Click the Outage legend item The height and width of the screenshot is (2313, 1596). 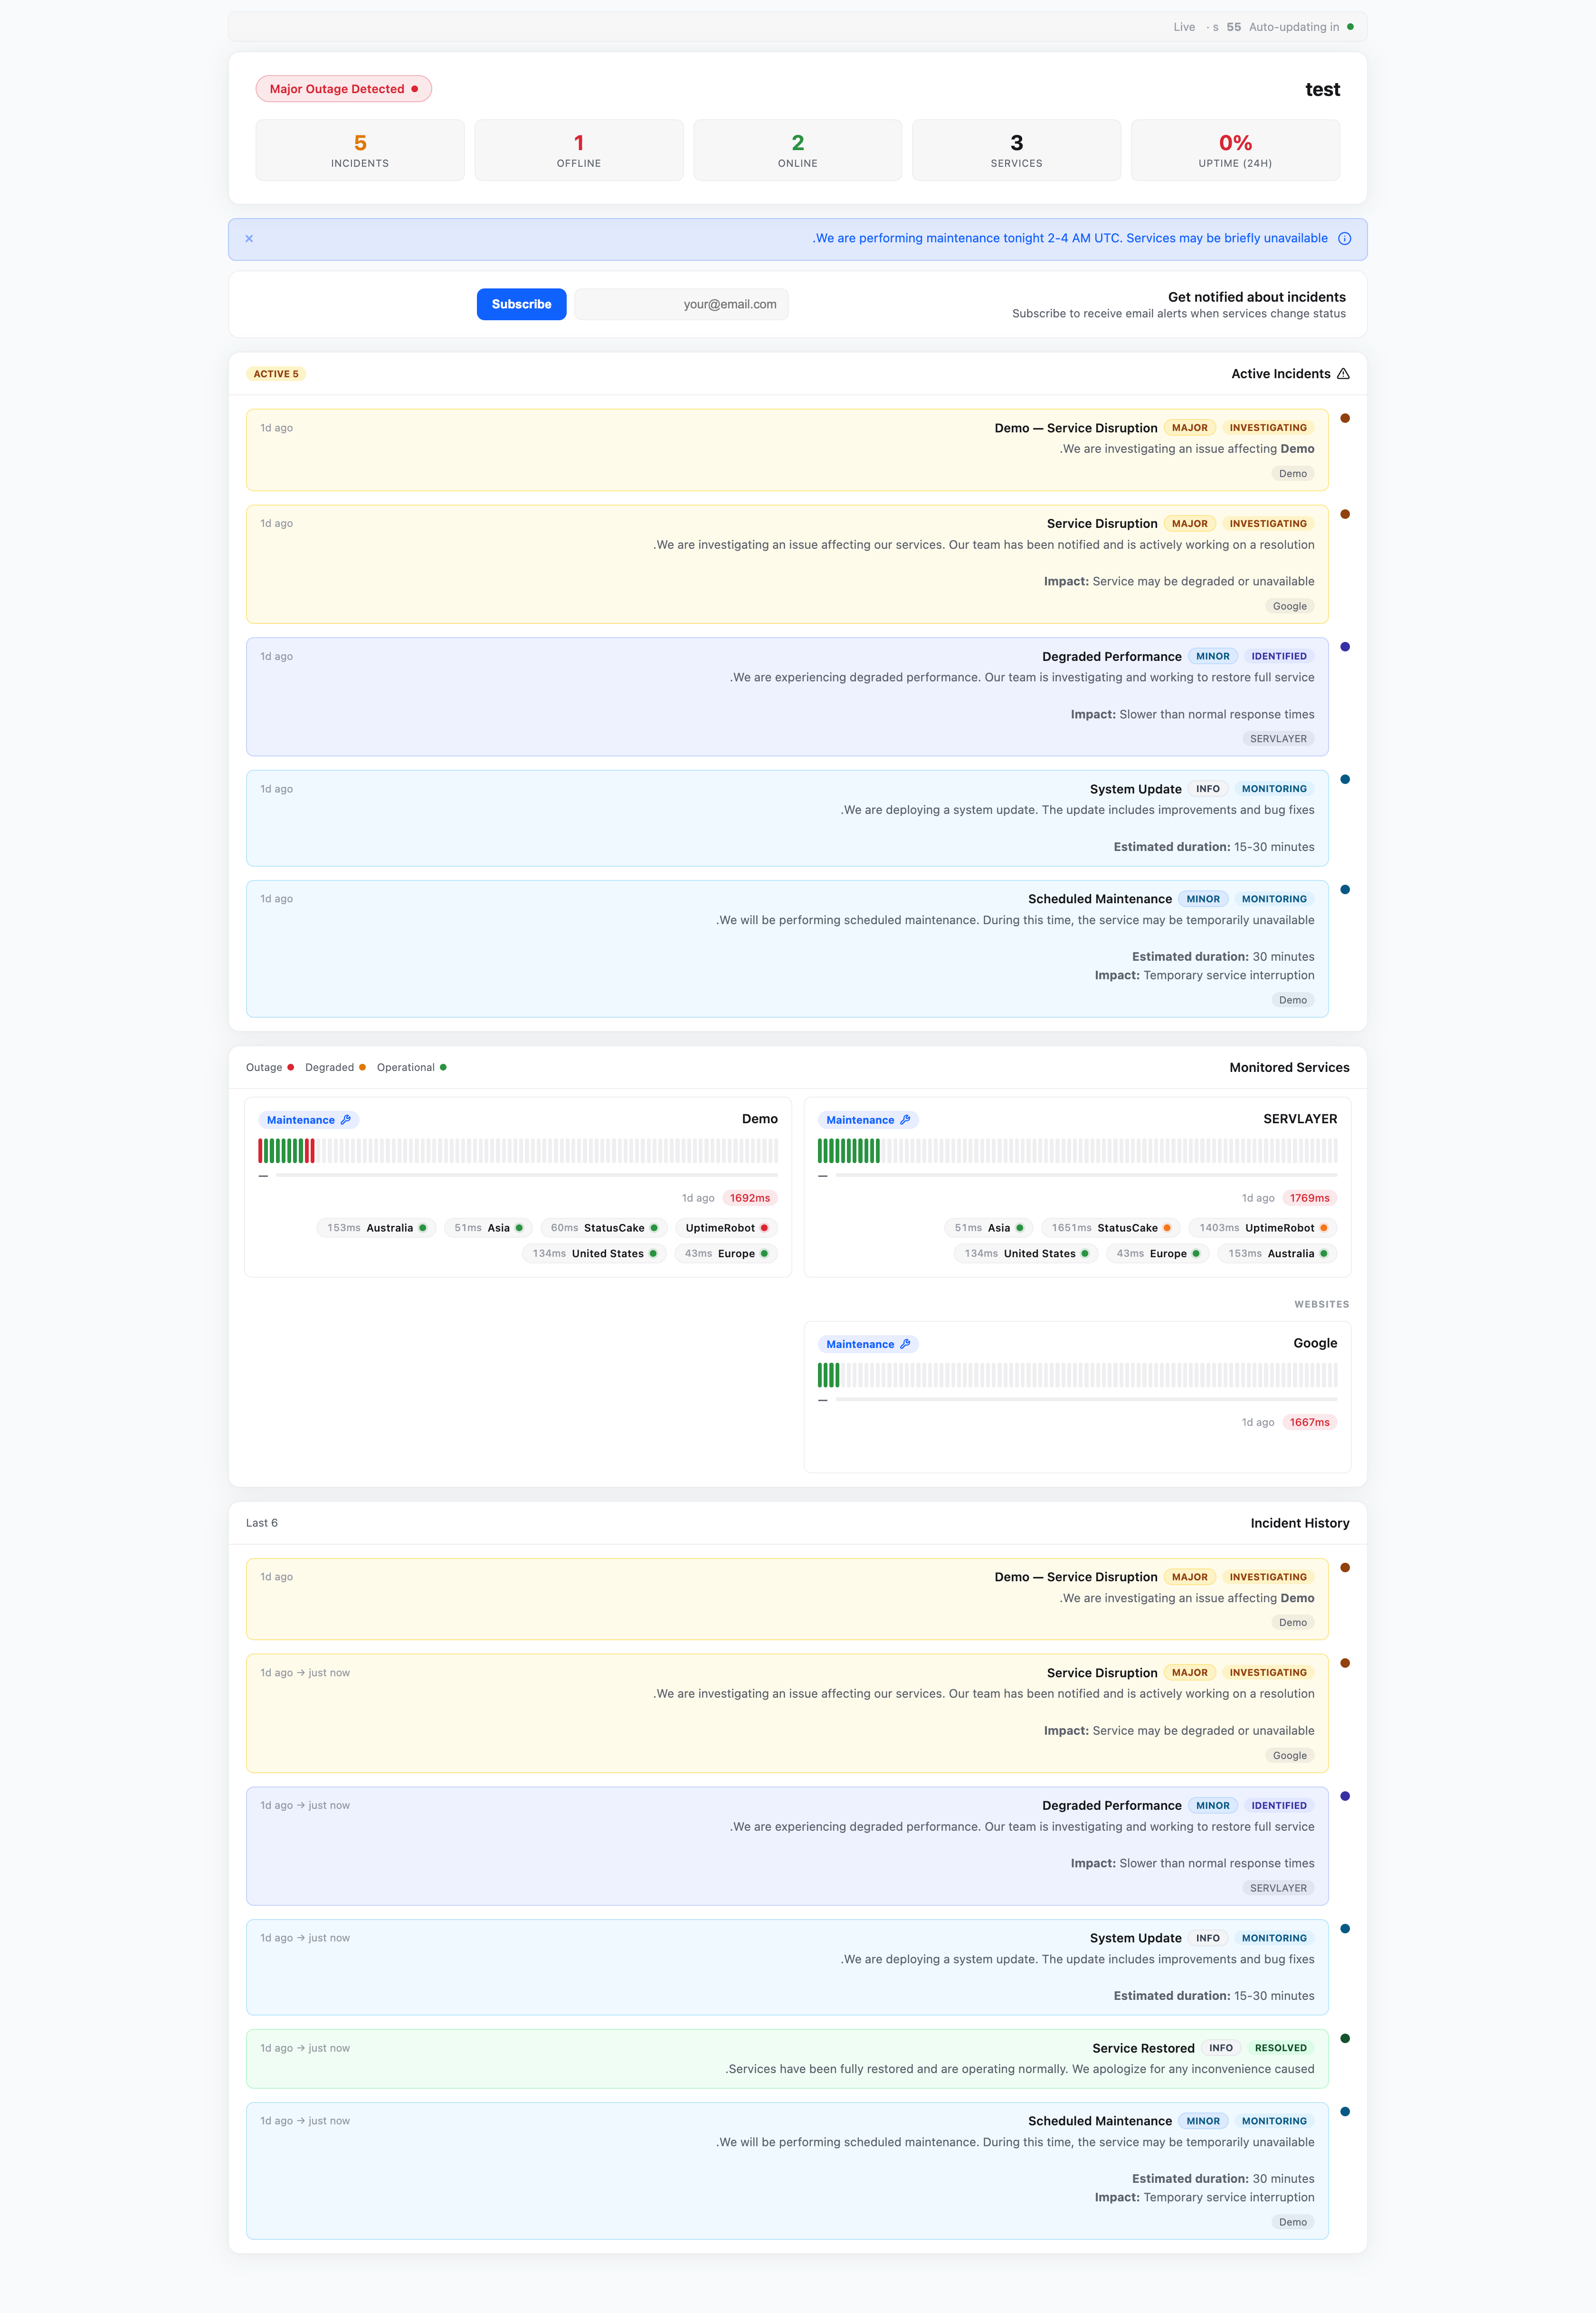click(270, 1068)
